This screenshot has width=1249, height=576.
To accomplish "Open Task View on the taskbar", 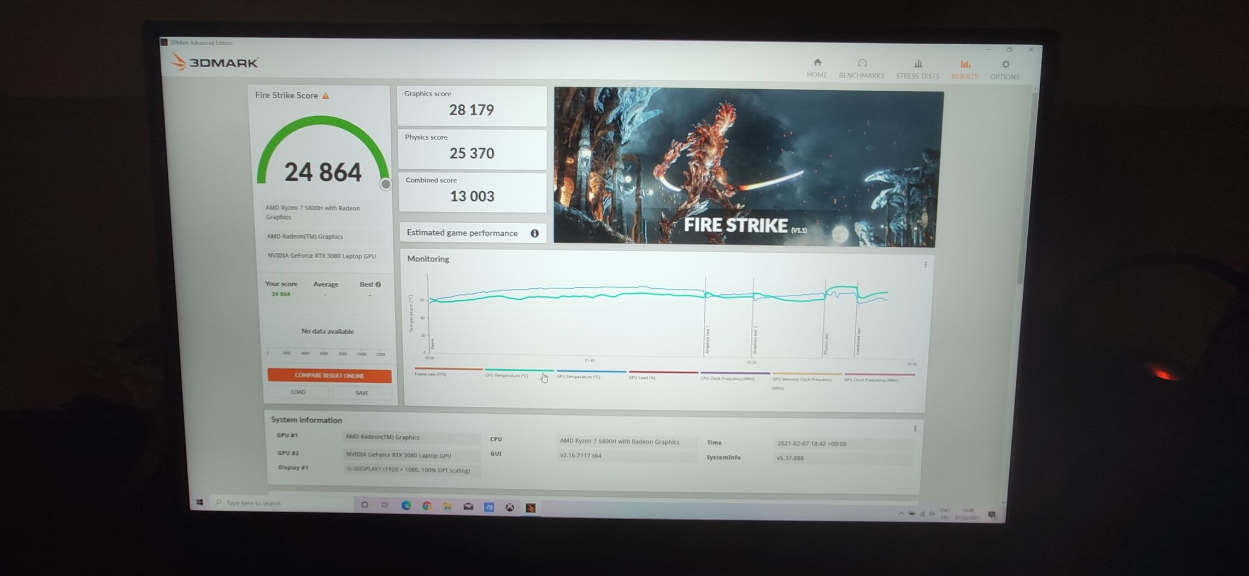I will pos(385,505).
